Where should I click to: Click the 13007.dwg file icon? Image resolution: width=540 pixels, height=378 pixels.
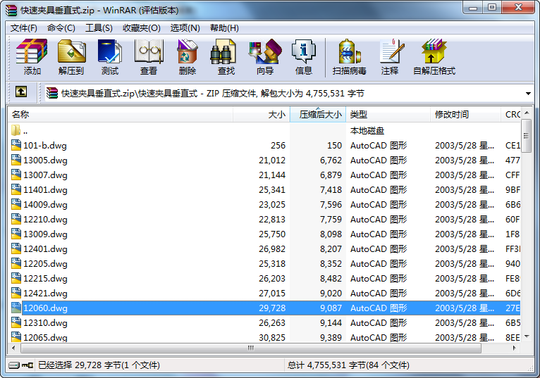pyautogui.click(x=16, y=175)
